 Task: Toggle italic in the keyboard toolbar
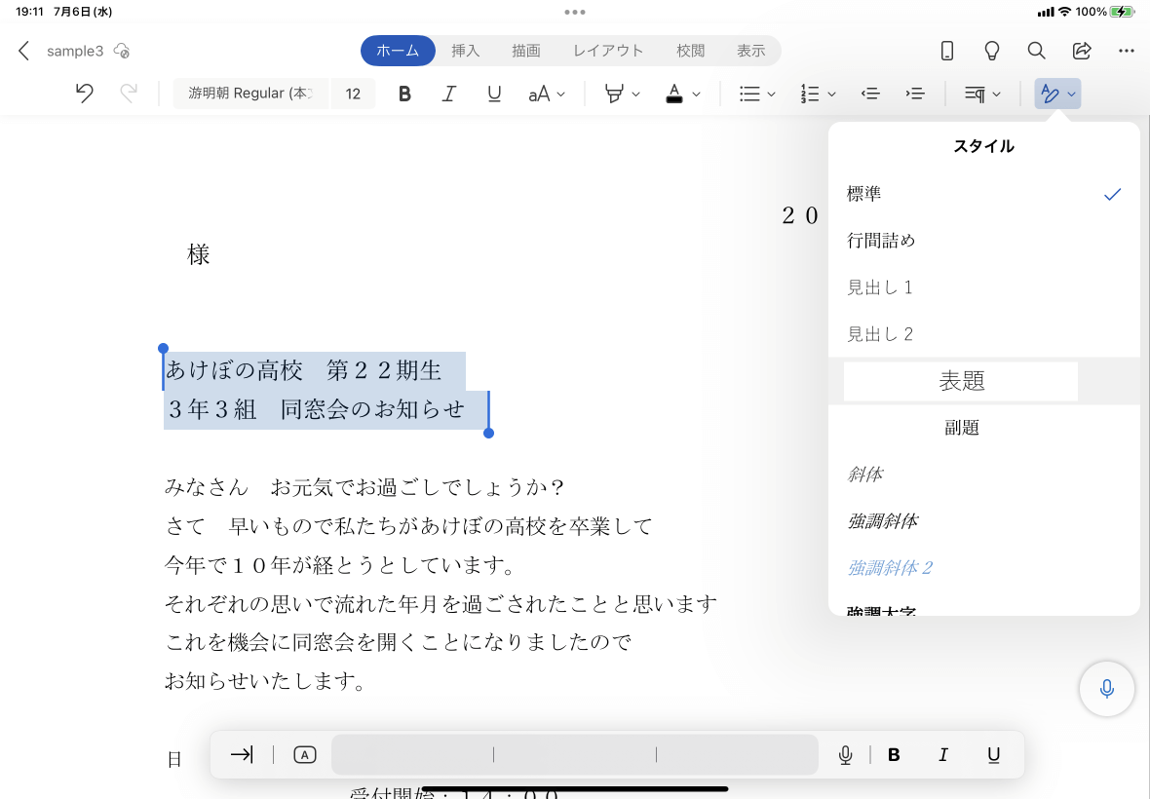point(943,755)
